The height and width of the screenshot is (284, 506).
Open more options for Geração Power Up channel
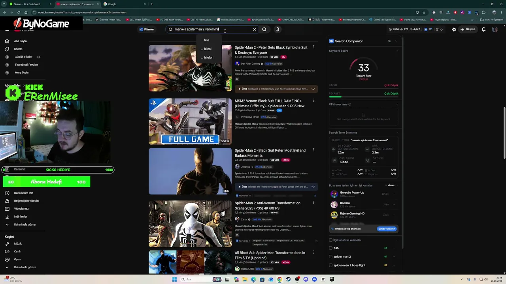pyautogui.click(x=394, y=194)
